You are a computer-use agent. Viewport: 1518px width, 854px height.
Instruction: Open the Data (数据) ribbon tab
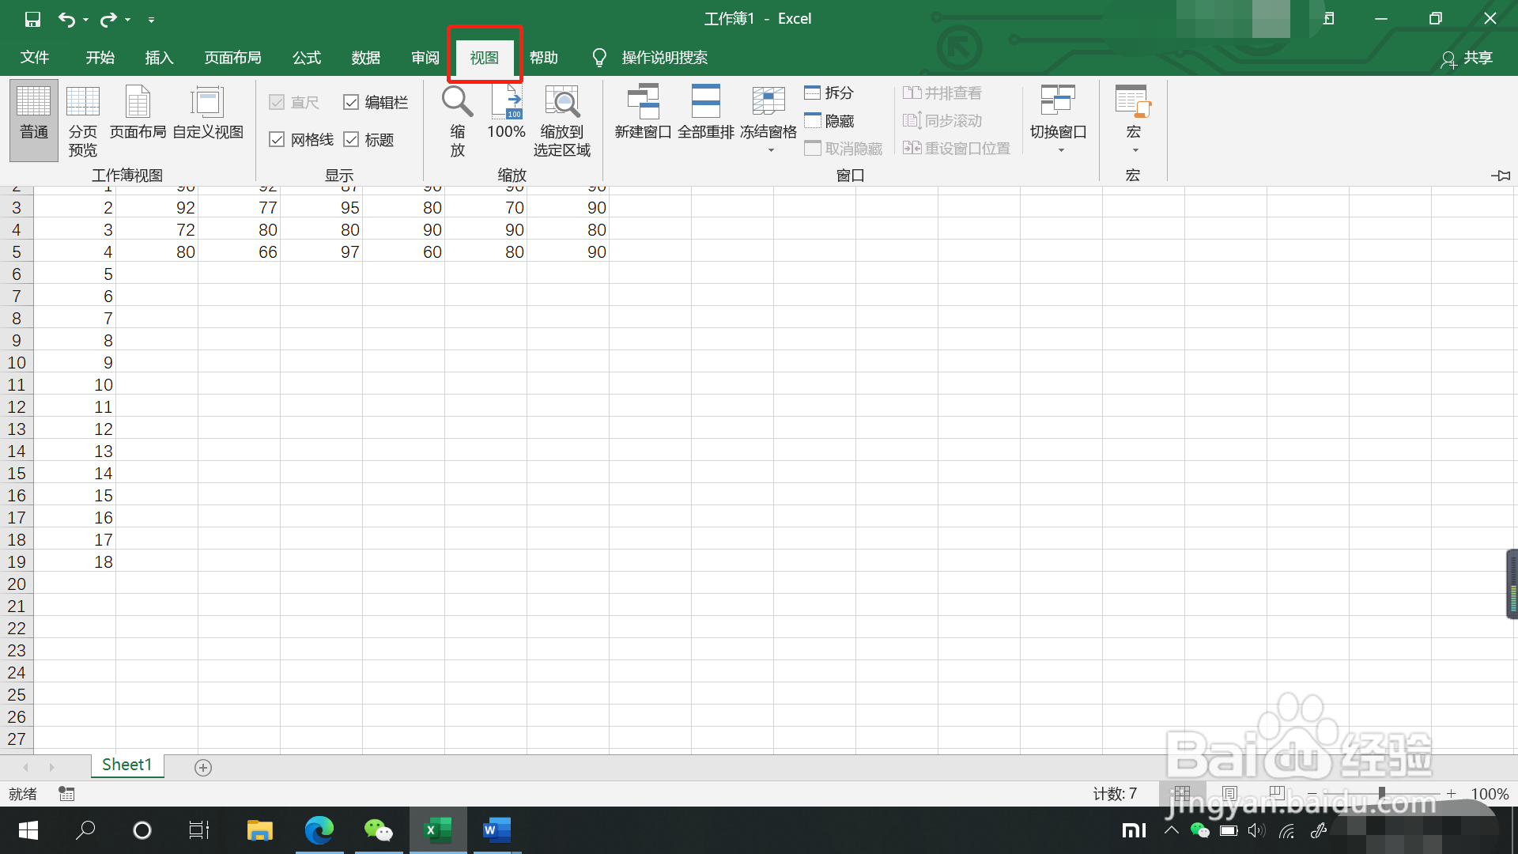tap(366, 58)
